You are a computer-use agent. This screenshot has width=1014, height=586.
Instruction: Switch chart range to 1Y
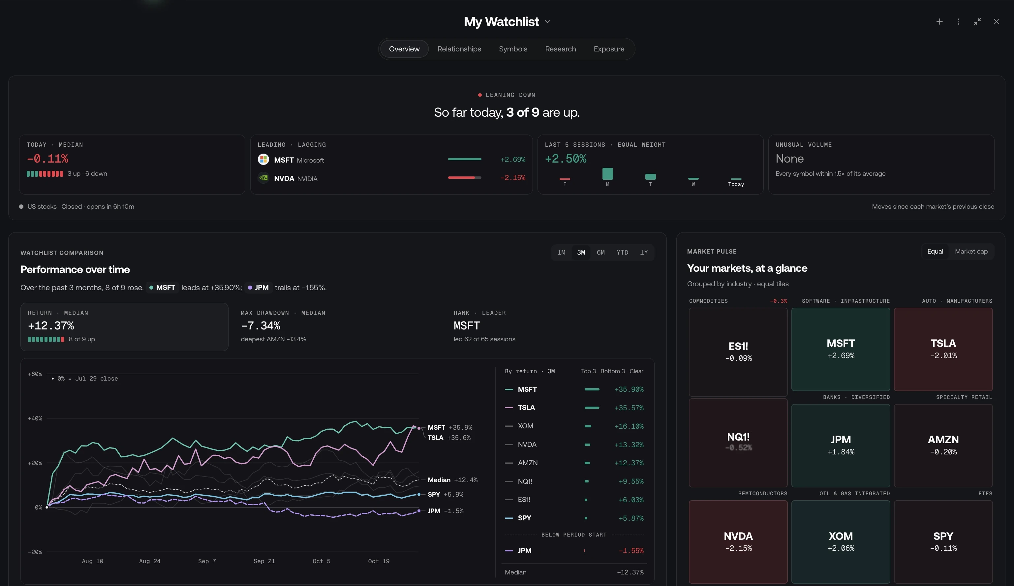(x=644, y=252)
